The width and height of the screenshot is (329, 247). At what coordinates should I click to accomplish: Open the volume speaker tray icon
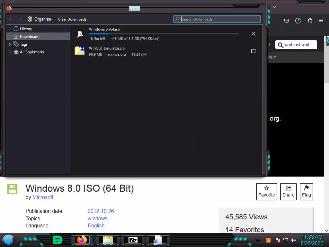[293, 240]
